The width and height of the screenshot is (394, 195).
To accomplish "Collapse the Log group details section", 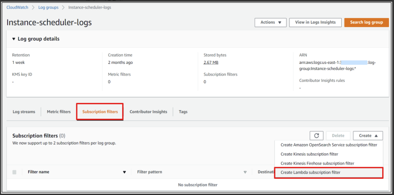I will (14, 39).
